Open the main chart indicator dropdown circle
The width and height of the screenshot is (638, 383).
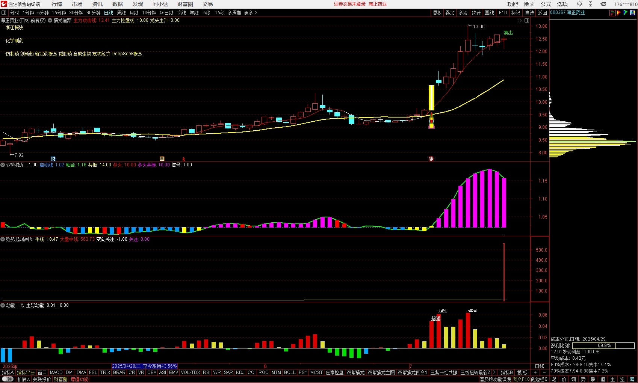point(50,20)
